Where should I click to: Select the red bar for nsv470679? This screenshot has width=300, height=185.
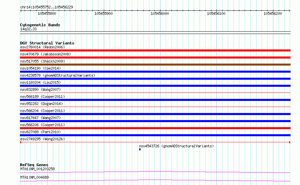click(155, 58)
